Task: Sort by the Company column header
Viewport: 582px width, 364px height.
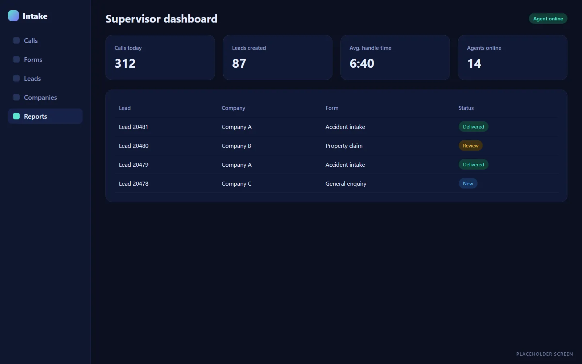Action: (x=233, y=108)
